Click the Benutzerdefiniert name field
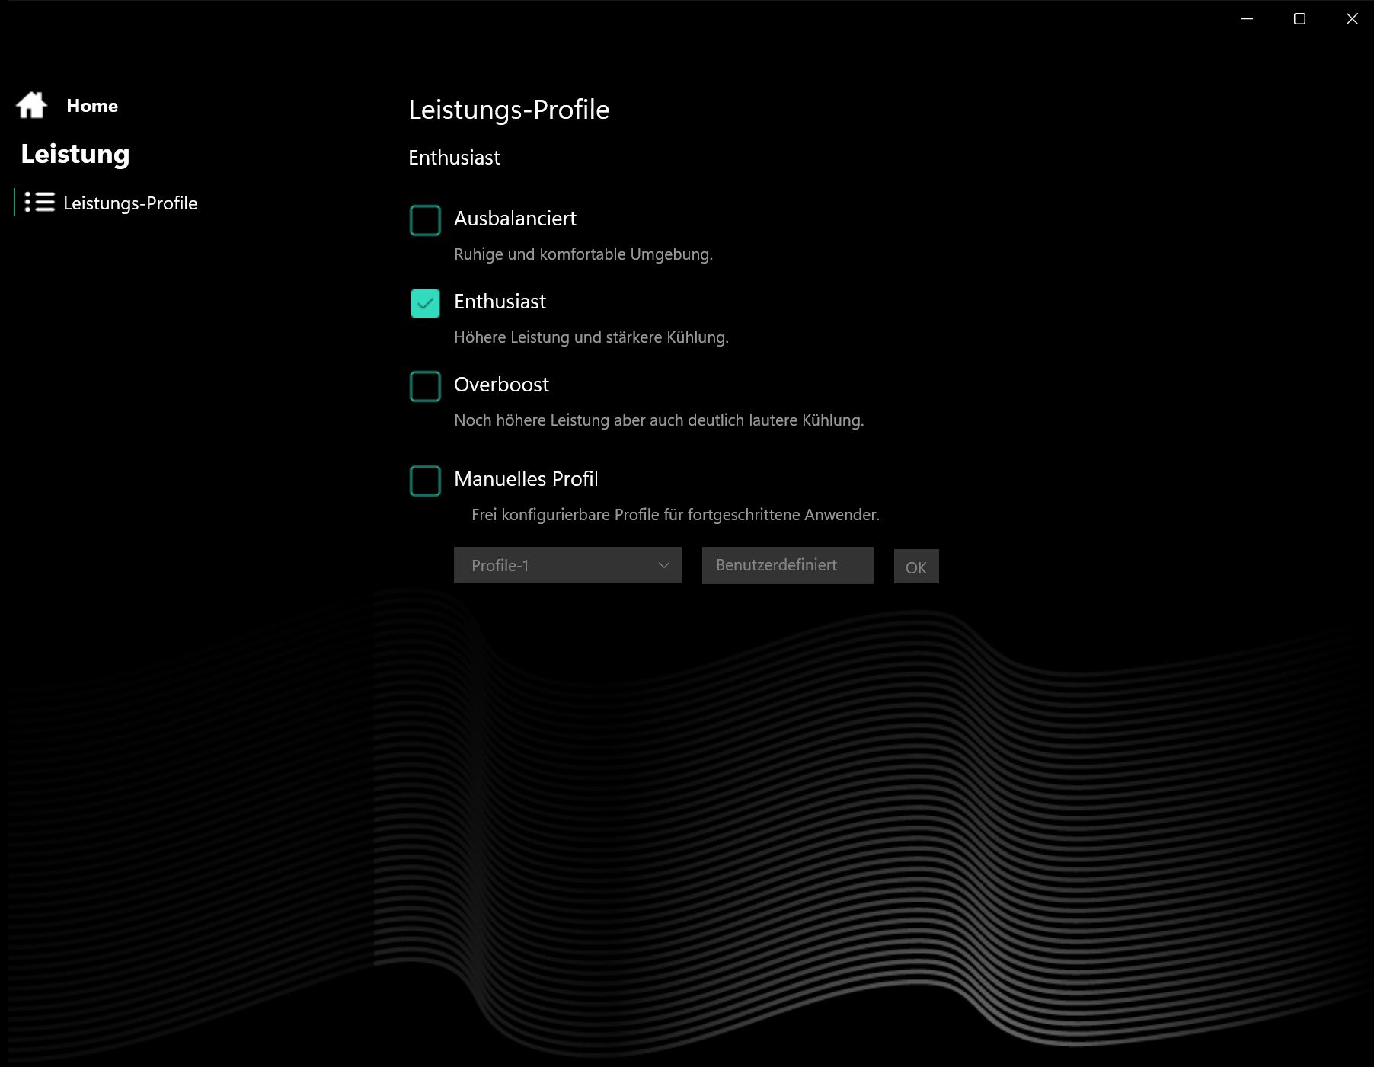Viewport: 1374px width, 1067px height. 788,565
